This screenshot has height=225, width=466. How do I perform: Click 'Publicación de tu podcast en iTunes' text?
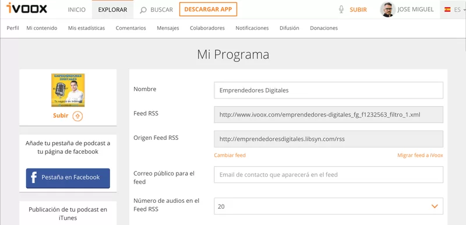(68, 214)
